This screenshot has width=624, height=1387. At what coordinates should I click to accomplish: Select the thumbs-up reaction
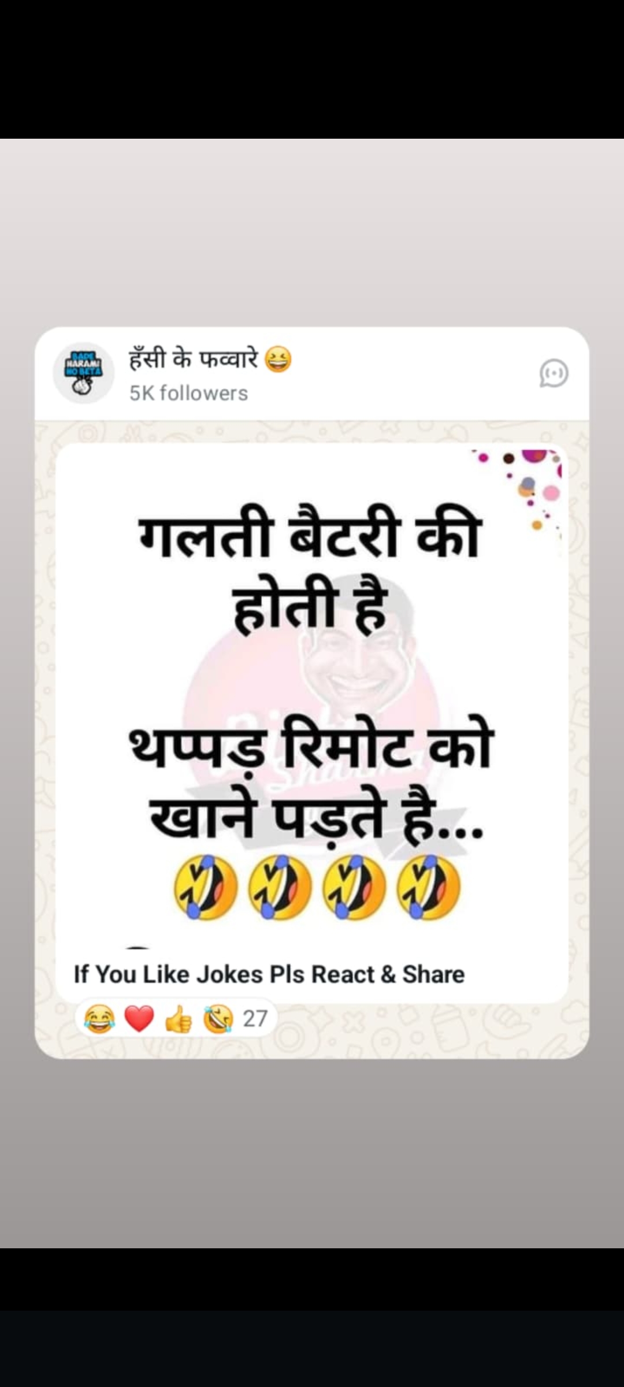click(x=179, y=1018)
